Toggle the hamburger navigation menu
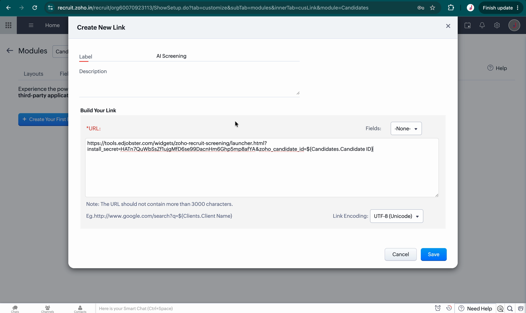Screen dimensions: 526x313 click(x=31, y=25)
